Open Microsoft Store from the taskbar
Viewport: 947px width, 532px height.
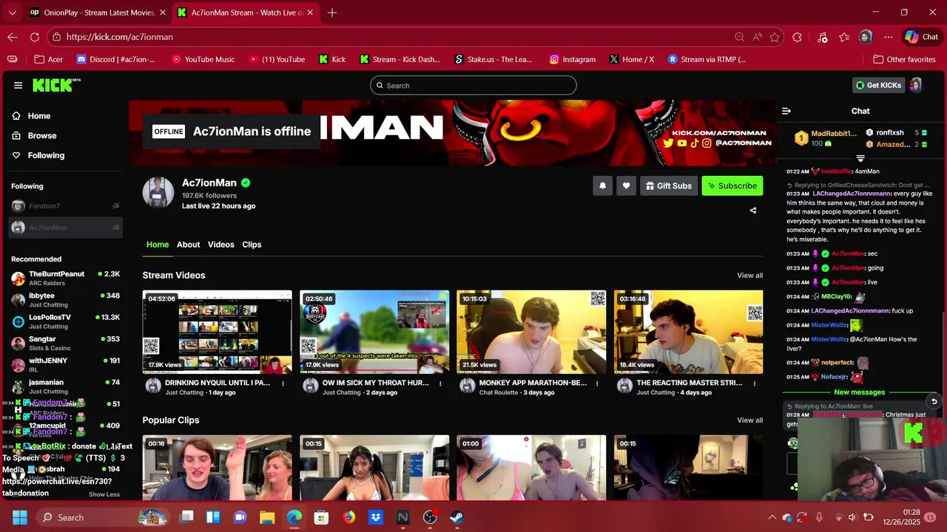coord(321,517)
